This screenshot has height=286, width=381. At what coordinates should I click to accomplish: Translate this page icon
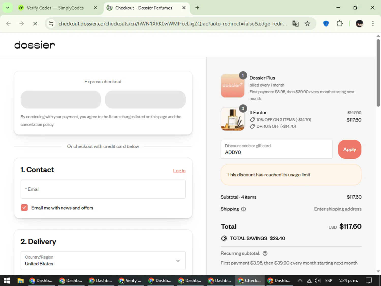[295, 24]
